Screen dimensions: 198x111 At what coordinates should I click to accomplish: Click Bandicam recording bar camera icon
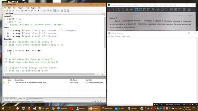(193, 105)
